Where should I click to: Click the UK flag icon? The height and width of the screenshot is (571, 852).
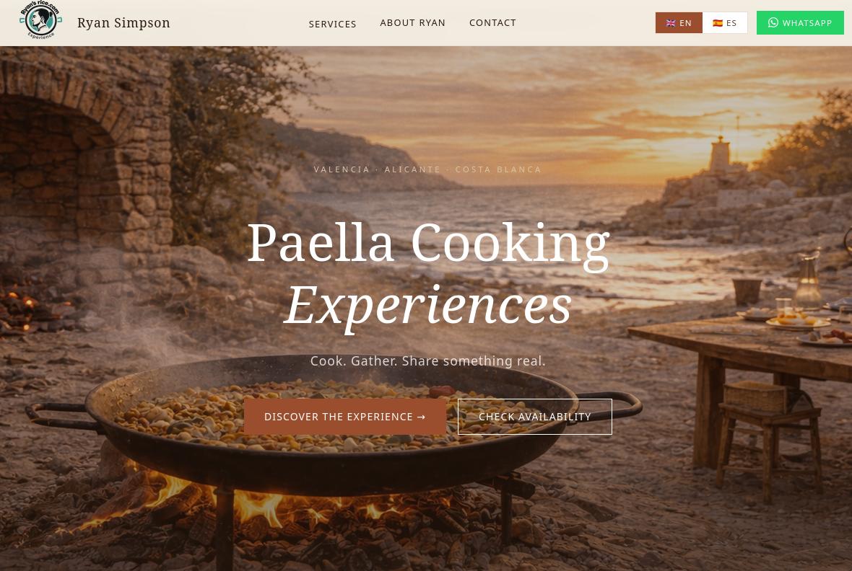click(671, 23)
